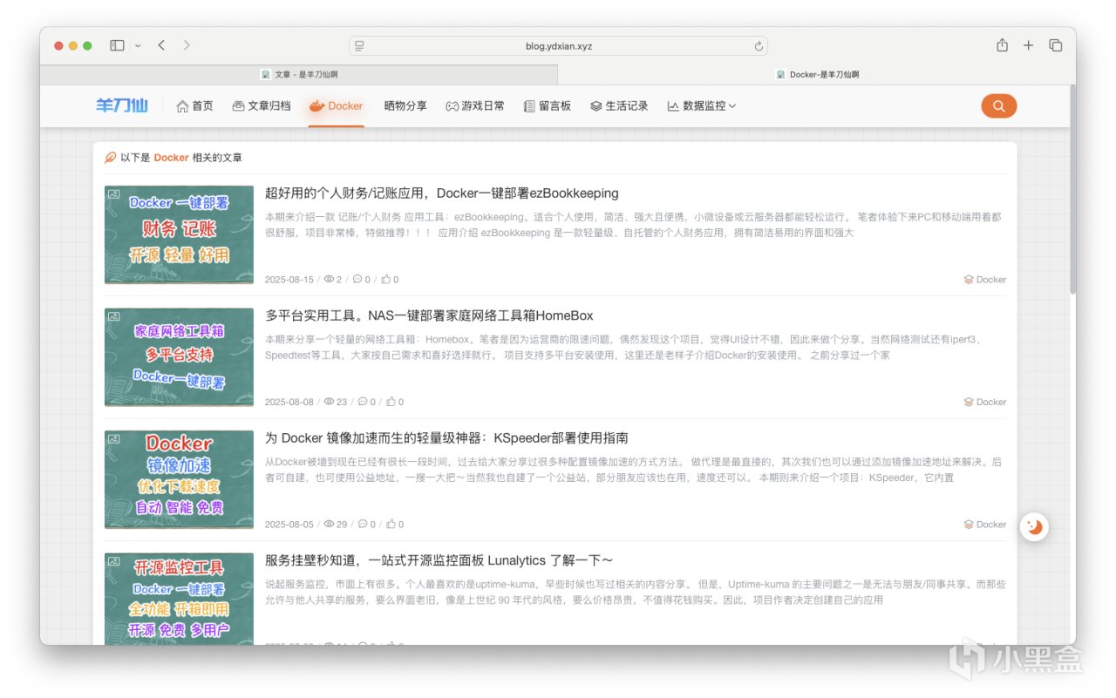Click the ezBookkeeping article summary text
Image resolution: width=1116 pixels, height=698 pixels.
pos(633,225)
